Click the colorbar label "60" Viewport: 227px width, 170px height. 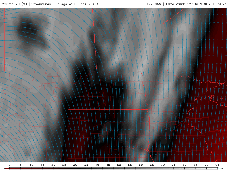[141, 165]
